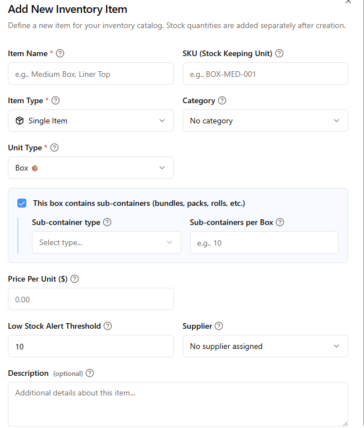The image size is (364, 428).
Task: Open the Sub-container type select dropdown
Action: click(107, 242)
